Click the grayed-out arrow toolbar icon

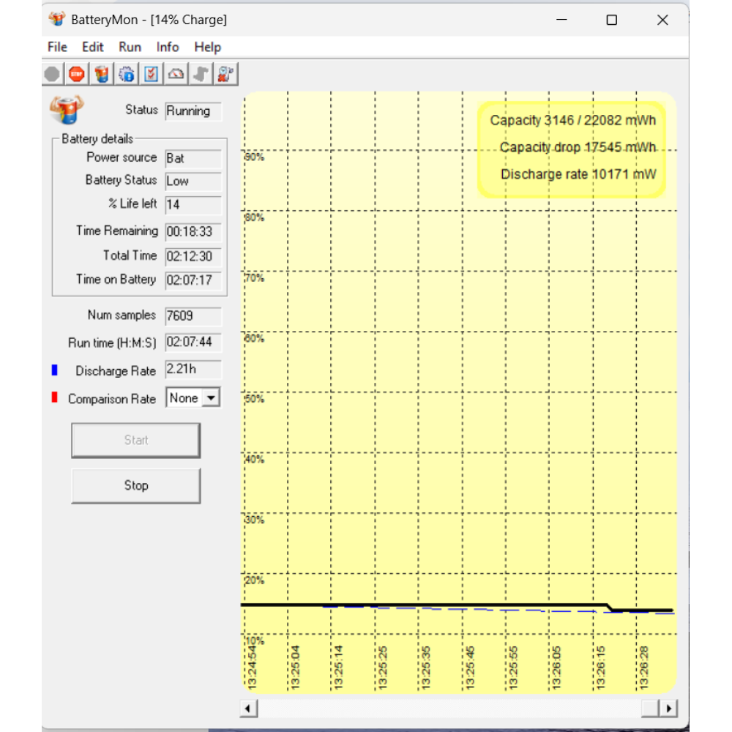(x=201, y=74)
